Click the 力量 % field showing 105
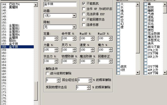This screenshot has width=167, height=105. (49, 50)
